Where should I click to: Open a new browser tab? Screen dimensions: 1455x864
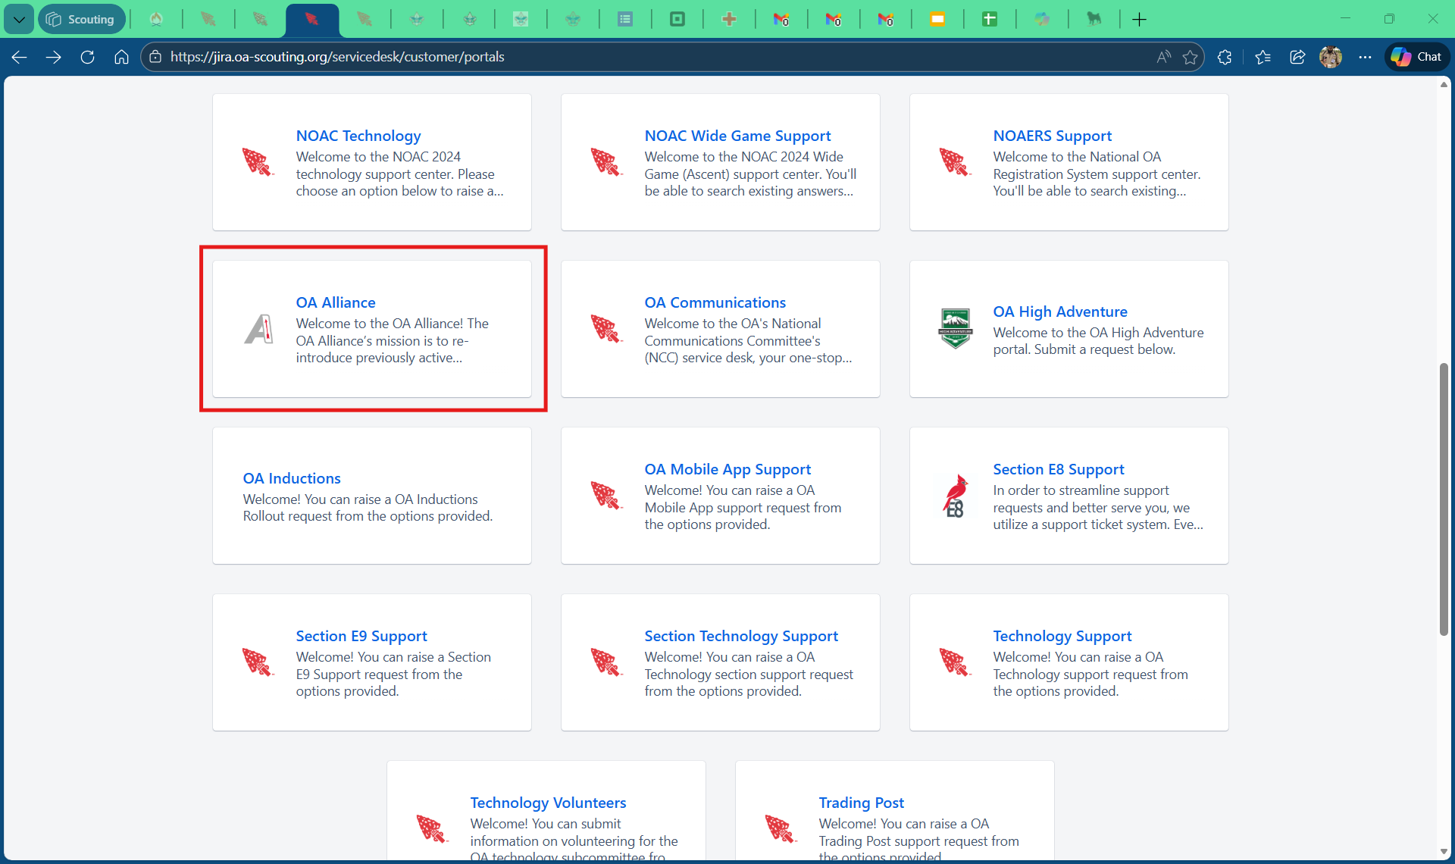[1139, 20]
